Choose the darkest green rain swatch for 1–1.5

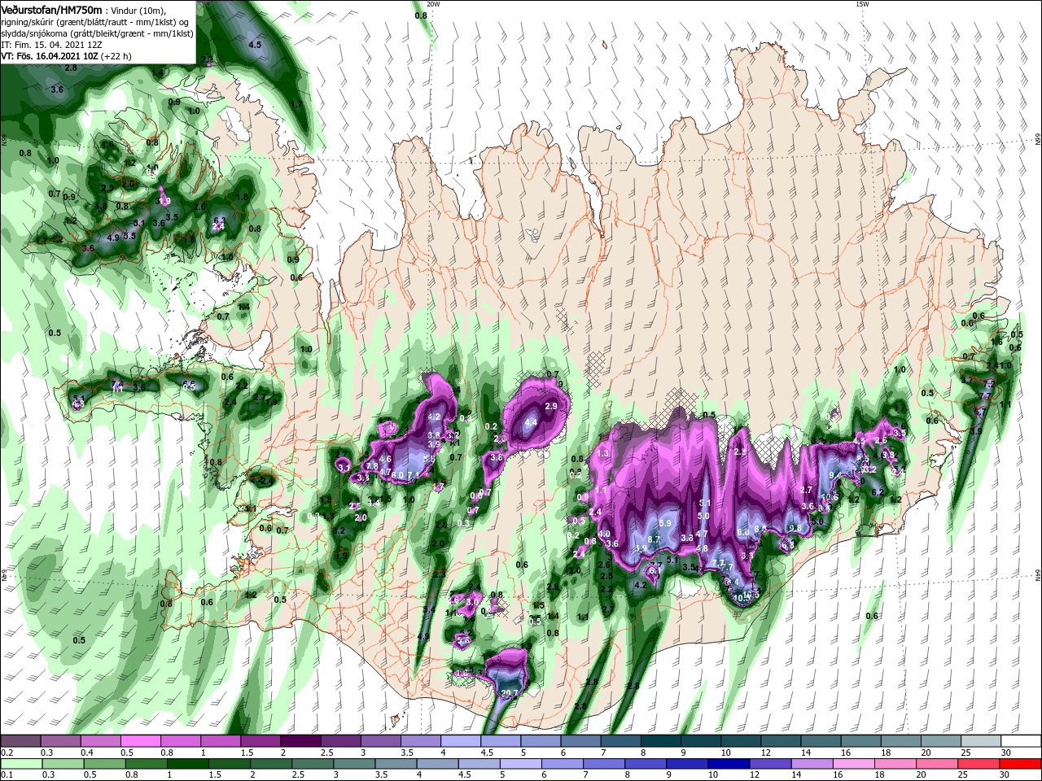(x=188, y=763)
